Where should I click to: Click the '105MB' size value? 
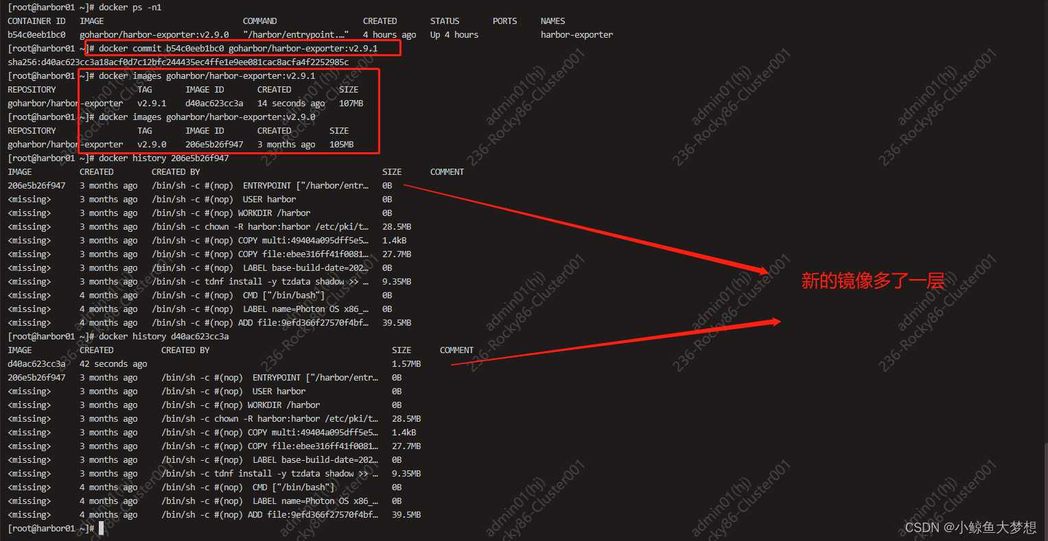click(341, 145)
